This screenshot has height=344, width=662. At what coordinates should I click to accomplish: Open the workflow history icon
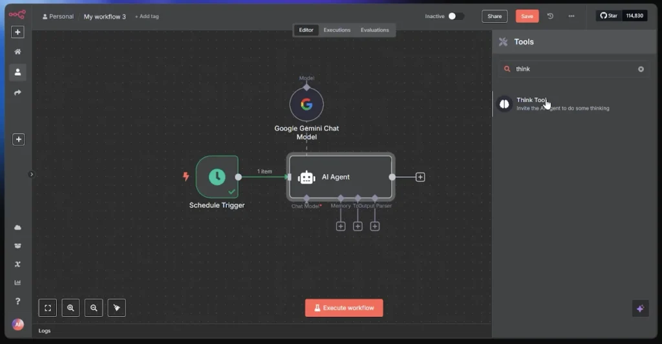550,16
